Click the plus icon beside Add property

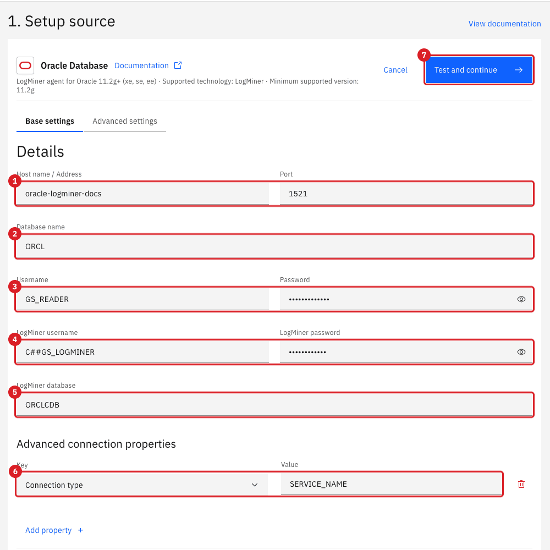[80, 530]
